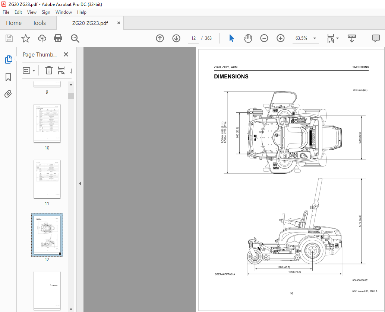Click the "3GZAAADFP001A" figure code

(225, 274)
